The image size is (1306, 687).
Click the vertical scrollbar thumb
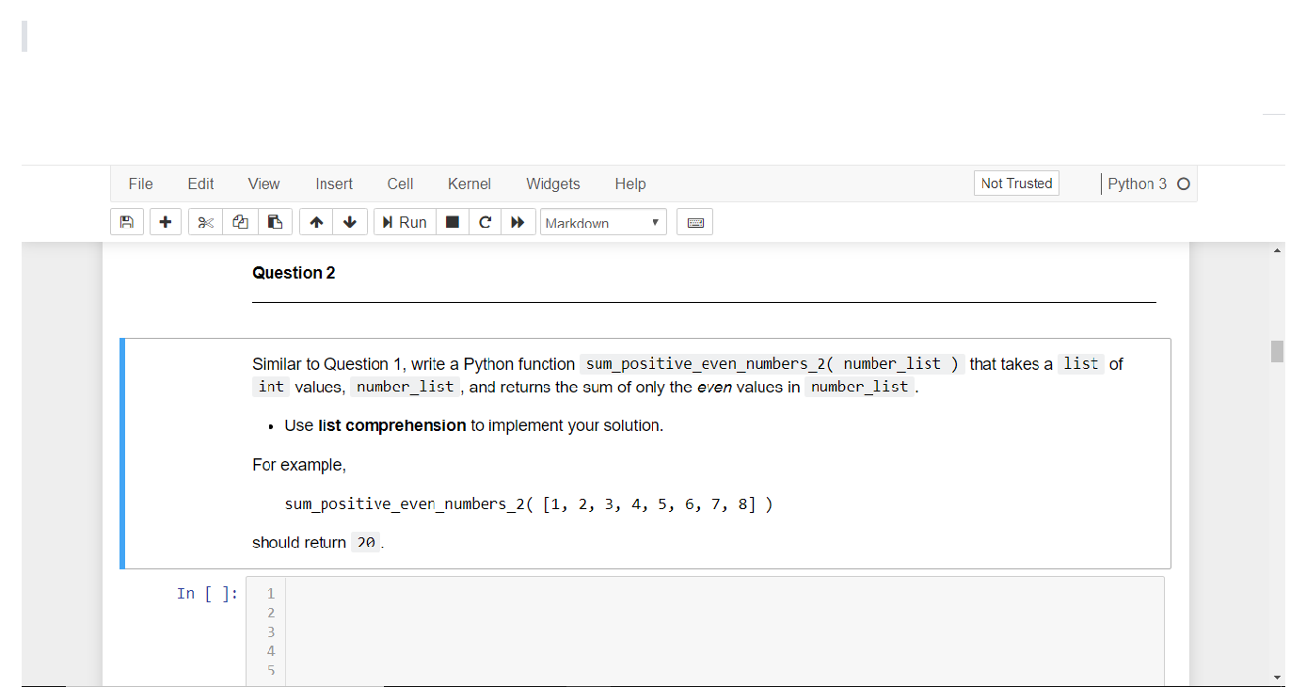click(x=1277, y=351)
